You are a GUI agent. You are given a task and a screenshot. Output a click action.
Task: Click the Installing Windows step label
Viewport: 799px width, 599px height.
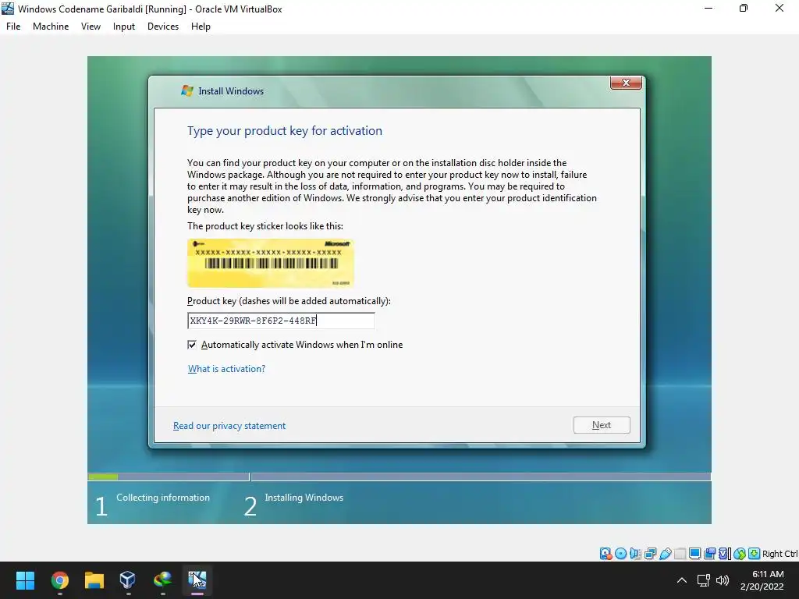[x=304, y=498]
